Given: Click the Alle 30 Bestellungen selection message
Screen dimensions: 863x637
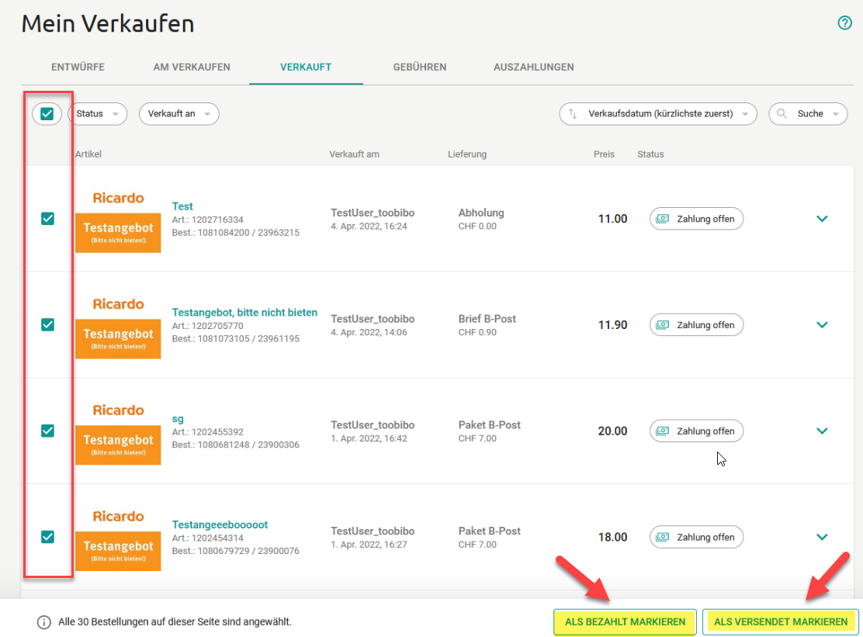Looking at the screenshot, I should click(175, 622).
